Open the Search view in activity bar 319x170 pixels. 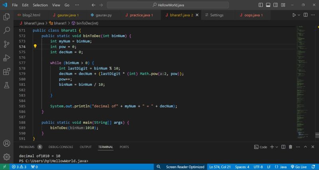6,30
